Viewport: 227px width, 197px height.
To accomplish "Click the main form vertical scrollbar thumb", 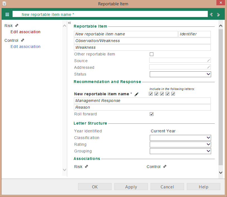I will click(x=221, y=97).
